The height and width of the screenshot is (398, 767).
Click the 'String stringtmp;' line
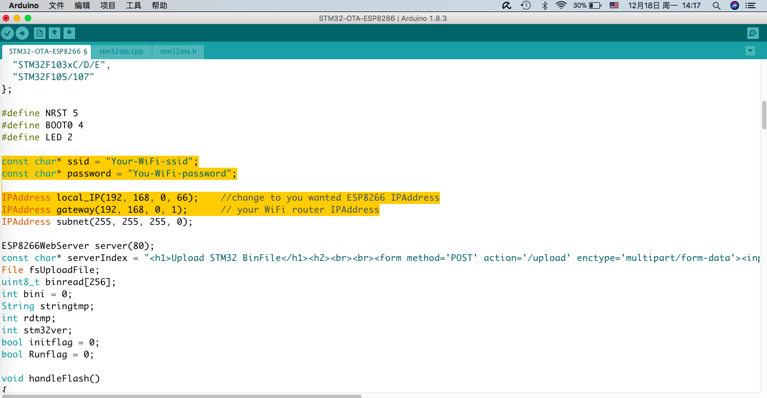pos(48,306)
